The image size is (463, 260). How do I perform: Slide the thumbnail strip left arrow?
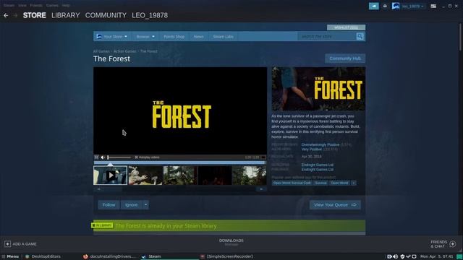click(x=99, y=189)
